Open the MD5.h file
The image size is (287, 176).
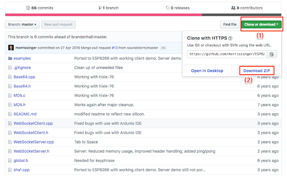point(20,105)
